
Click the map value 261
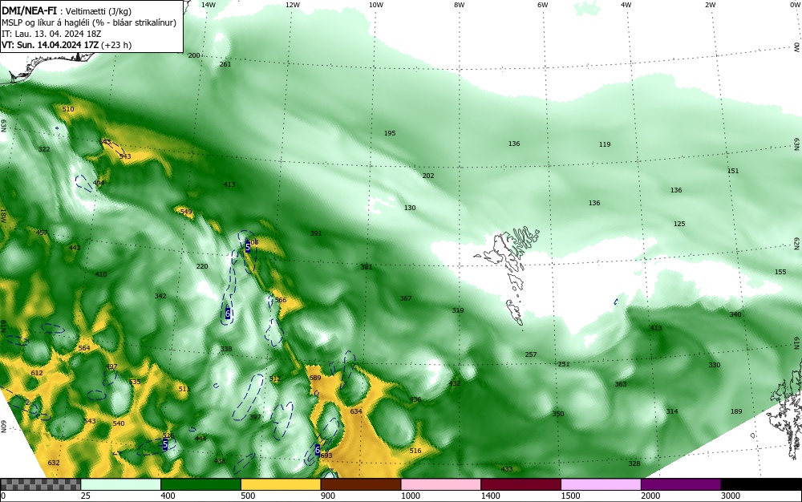(x=225, y=64)
